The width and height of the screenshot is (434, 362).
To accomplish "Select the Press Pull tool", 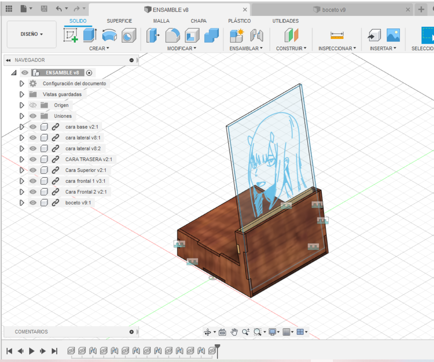I will 153,35.
